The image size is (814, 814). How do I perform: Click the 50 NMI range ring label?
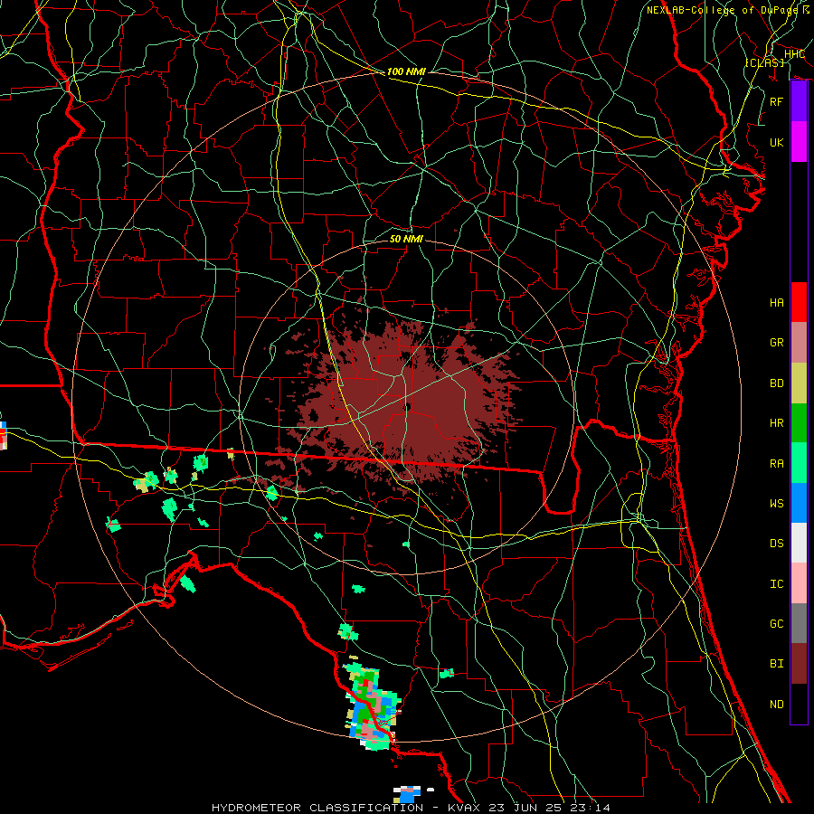pos(406,239)
